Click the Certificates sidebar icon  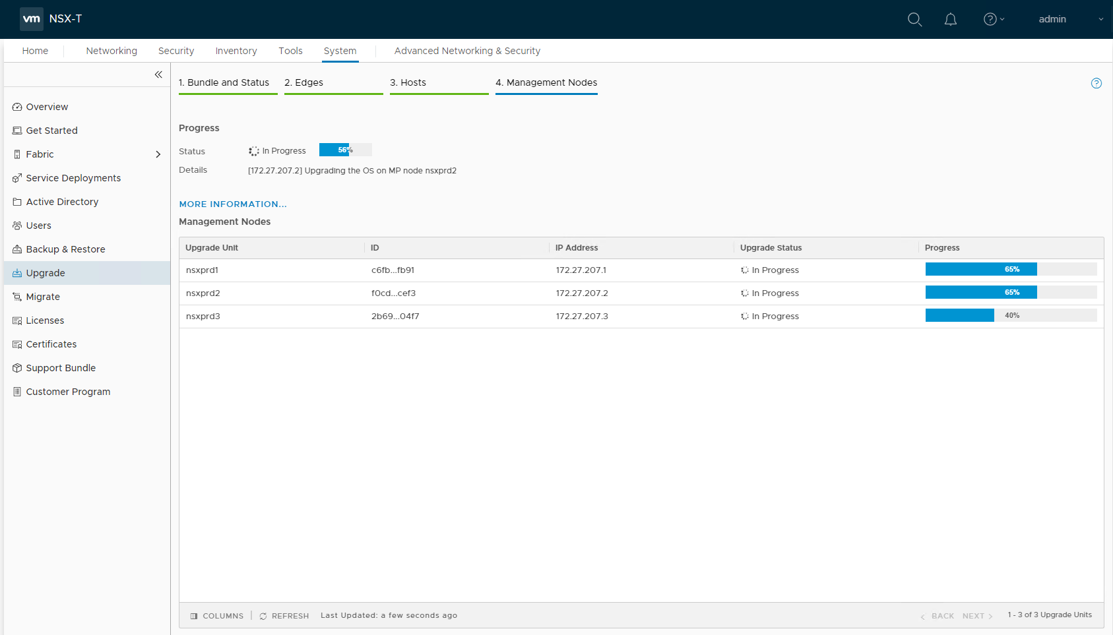pos(17,344)
